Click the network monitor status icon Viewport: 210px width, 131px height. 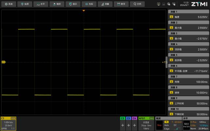(x=158, y=4)
